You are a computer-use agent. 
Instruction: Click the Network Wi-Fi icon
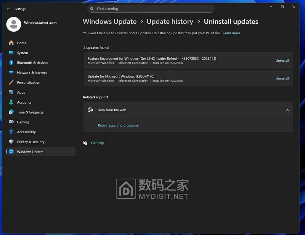(x=11, y=72)
